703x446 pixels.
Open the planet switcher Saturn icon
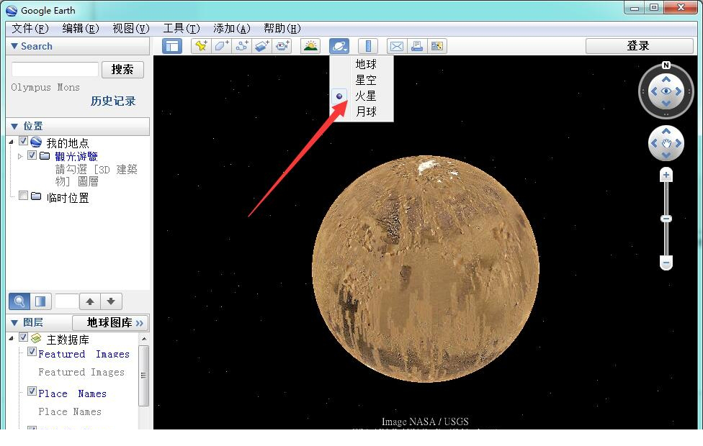pyautogui.click(x=339, y=45)
